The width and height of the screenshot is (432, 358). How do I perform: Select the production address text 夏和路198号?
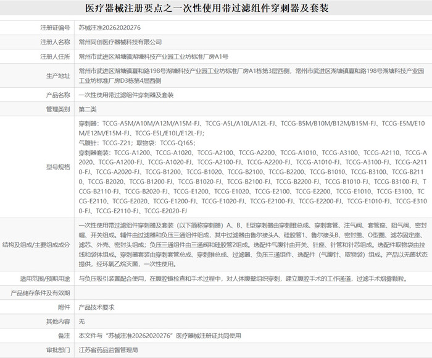tap(251, 75)
